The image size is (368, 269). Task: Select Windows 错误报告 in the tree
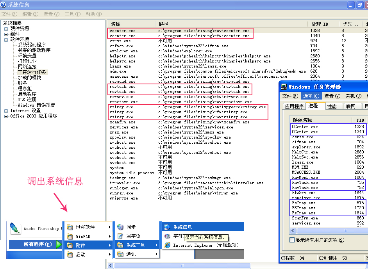36,105
